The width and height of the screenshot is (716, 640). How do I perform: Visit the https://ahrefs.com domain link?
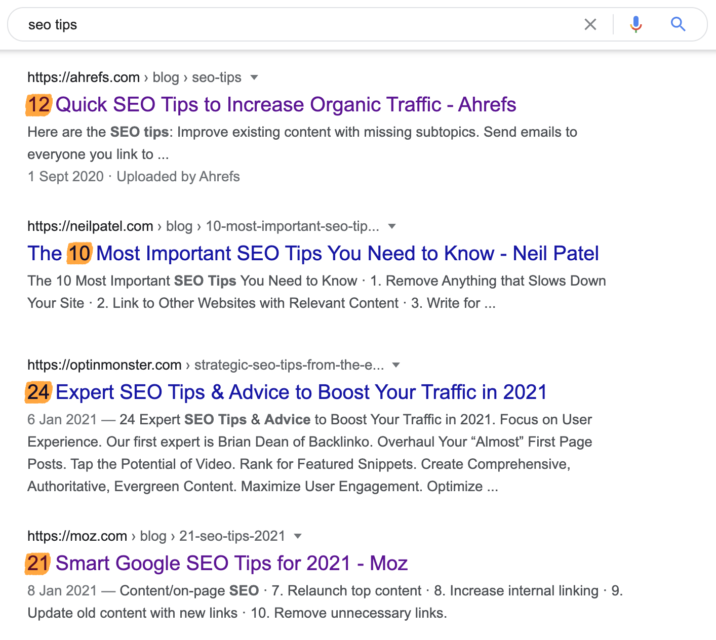(x=84, y=77)
